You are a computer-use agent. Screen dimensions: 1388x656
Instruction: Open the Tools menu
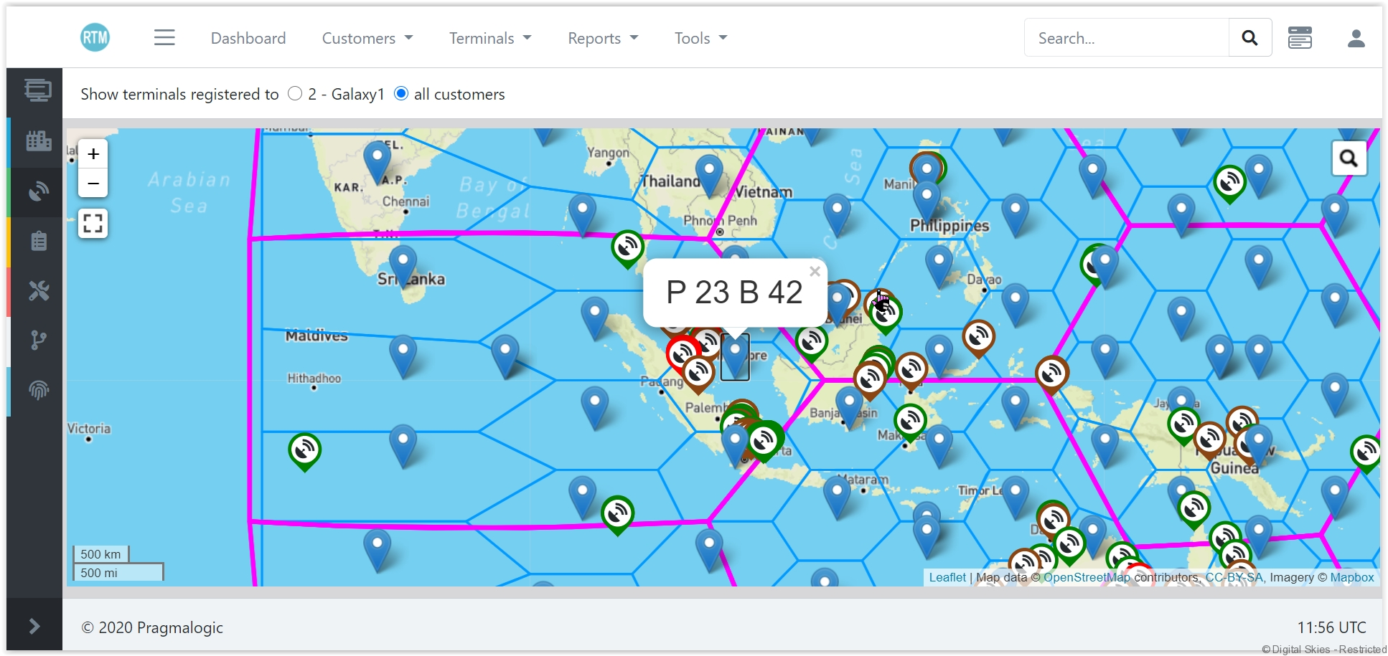(700, 38)
